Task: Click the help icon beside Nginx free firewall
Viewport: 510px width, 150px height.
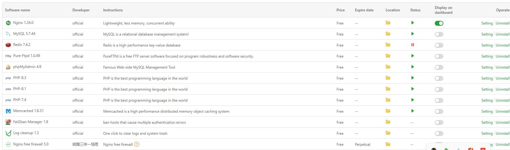Action: [137, 144]
